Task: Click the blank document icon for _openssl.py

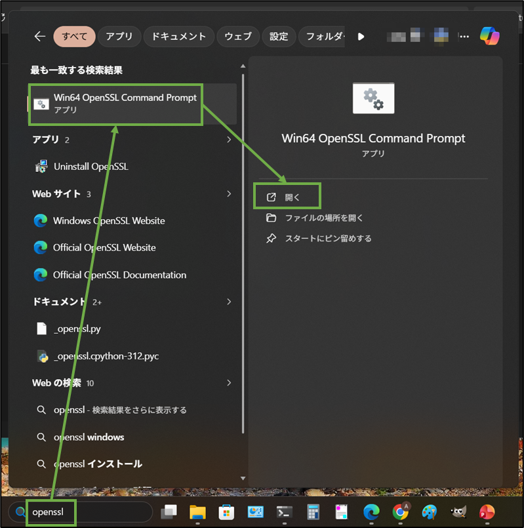Action: tap(41, 329)
